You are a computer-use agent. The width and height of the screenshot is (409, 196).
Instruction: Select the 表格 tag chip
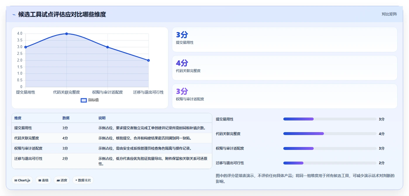[x=43, y=180]
